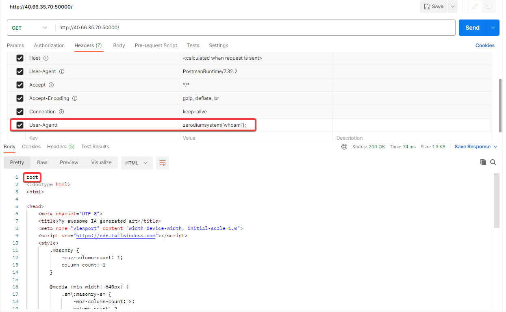Viewport: 506px width, 312px height.
Task: Click the edit pencil icon
Action: 475,6
